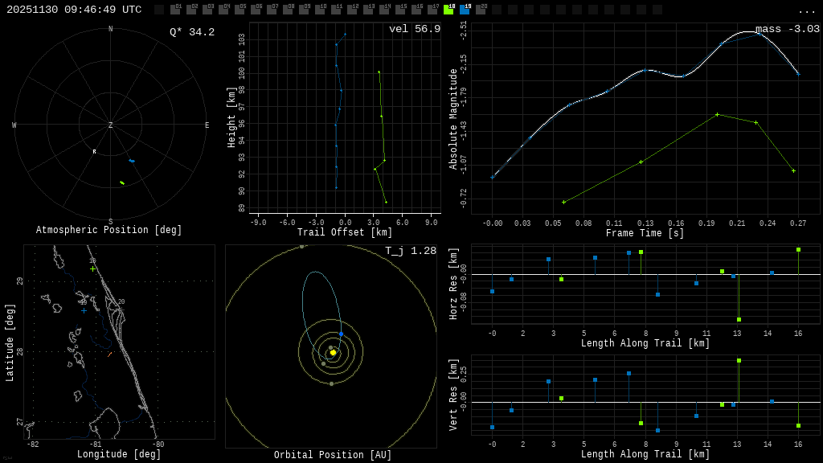Select the gray square labeled 01

click(x=175, y=10)
